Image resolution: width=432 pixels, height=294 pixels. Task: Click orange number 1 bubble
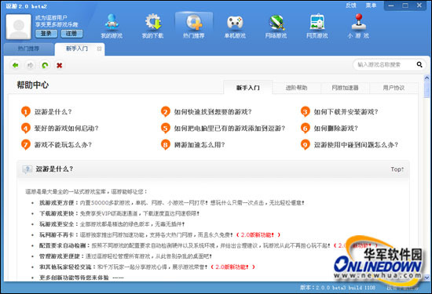tap(26, 112)
